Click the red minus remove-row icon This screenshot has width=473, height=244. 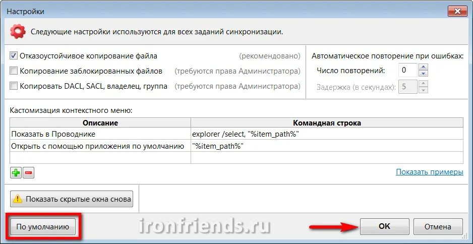(28, 173)
